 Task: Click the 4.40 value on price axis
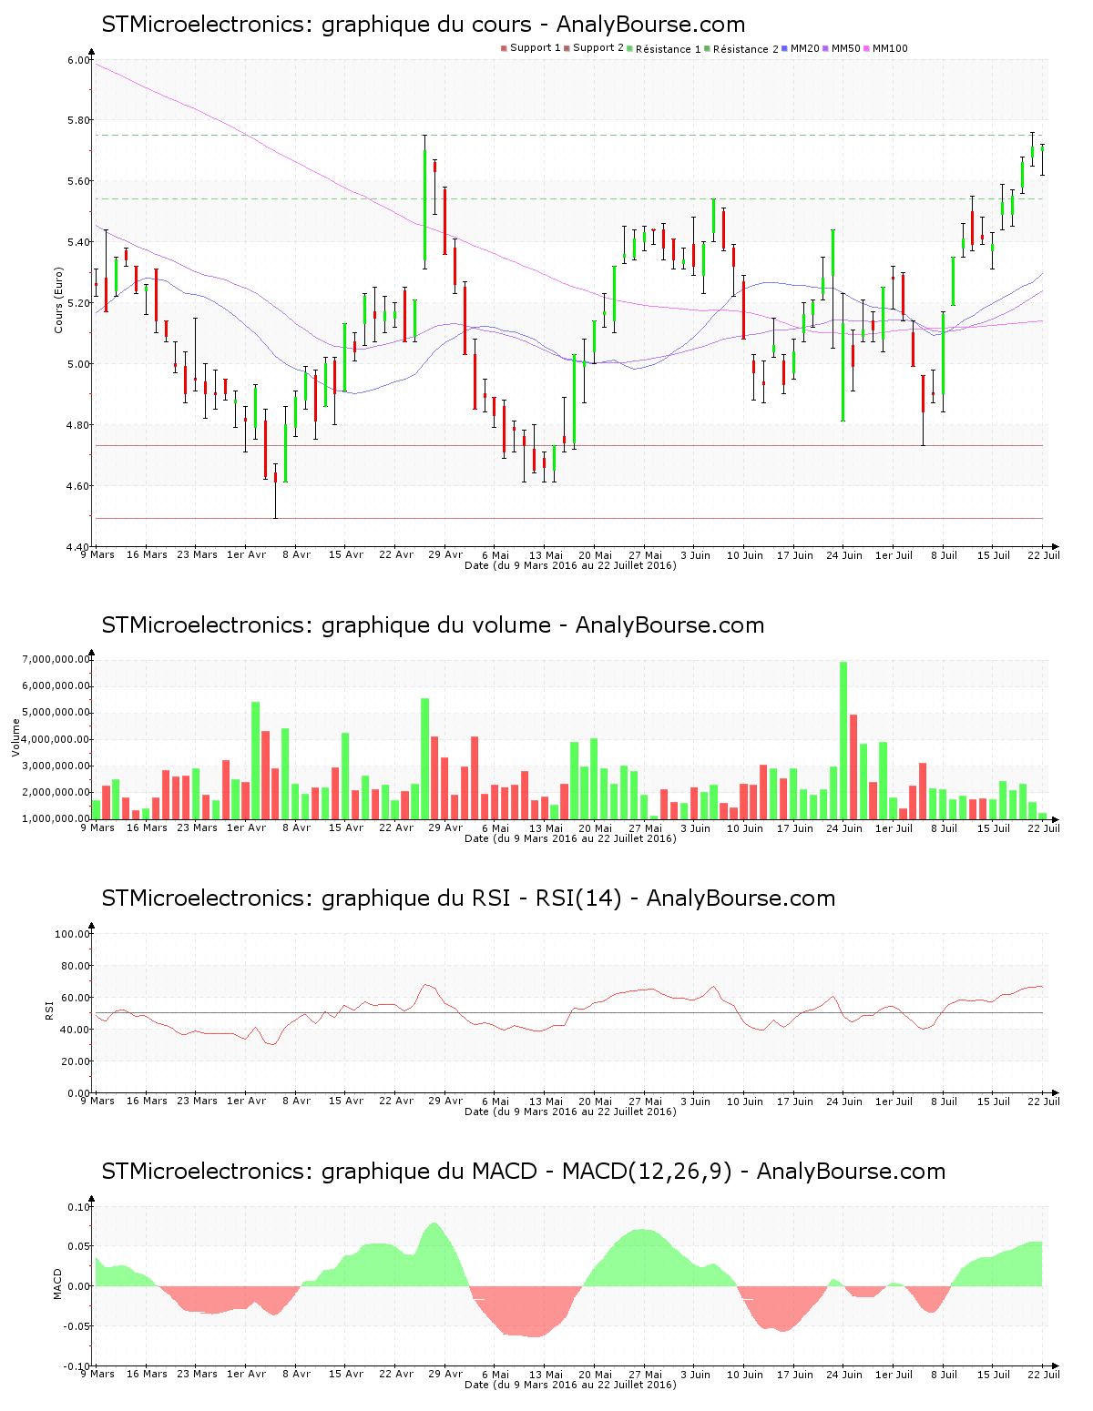coord(78,547)
